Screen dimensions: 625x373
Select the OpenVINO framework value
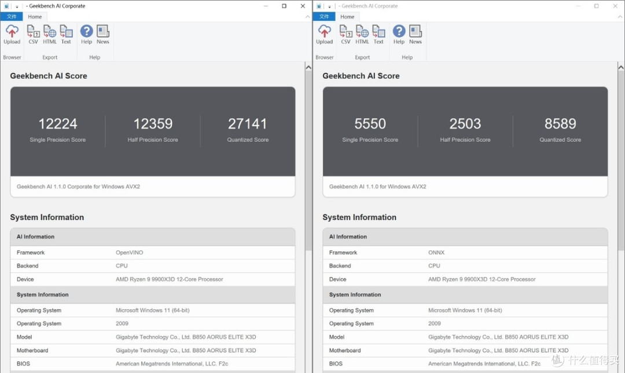[130, 253]
